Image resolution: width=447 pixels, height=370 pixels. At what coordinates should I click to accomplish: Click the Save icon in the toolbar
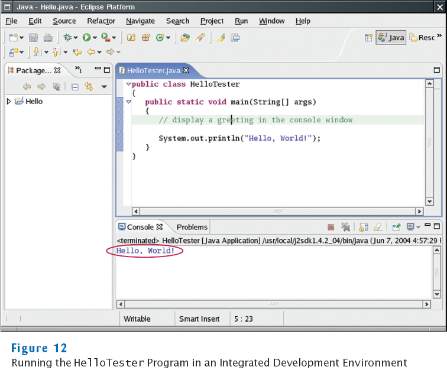click(33, 37)
